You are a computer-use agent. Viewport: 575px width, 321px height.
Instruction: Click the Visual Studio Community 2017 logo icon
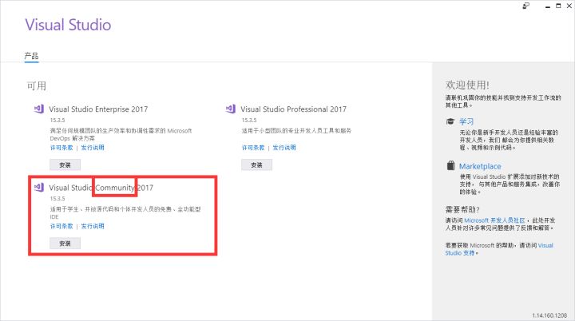point(39,188)
